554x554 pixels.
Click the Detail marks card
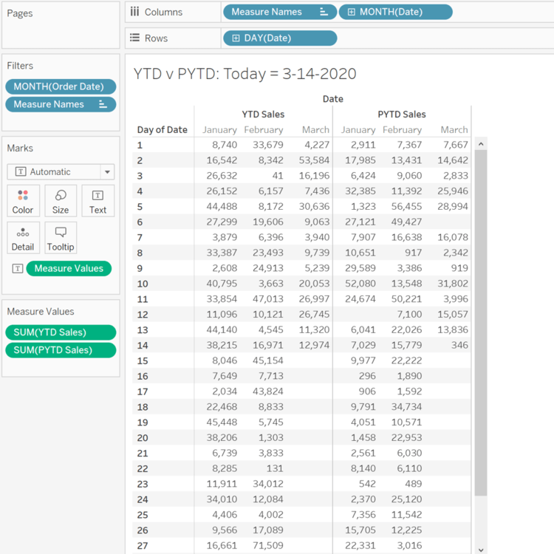[x=24, y=238]
